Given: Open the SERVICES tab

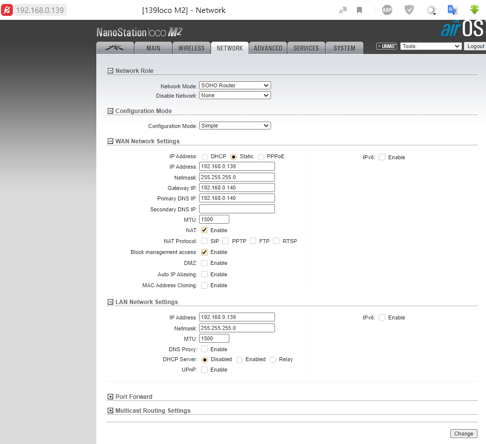Looking at the screenshot, I should point(306,48).
